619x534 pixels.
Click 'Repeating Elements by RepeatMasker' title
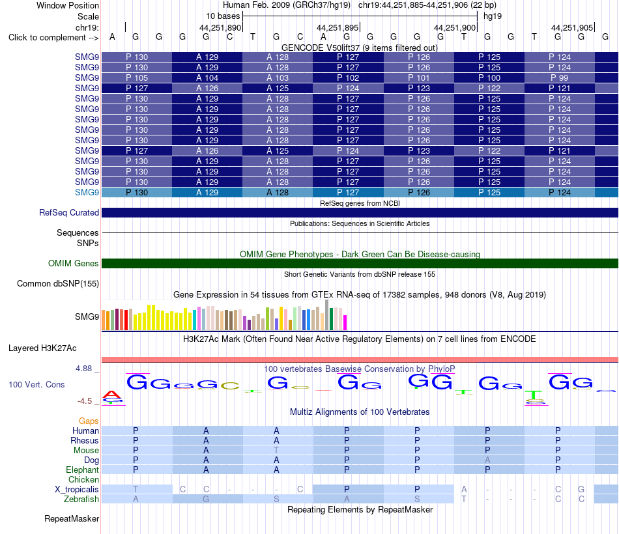coord(360,509)
